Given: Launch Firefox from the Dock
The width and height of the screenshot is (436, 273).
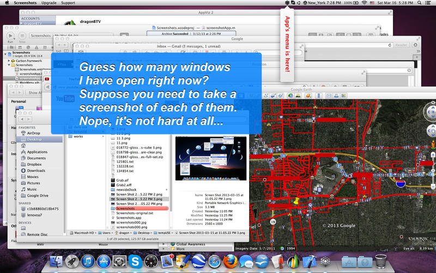Looking at the screenshot, I should 230,262.
